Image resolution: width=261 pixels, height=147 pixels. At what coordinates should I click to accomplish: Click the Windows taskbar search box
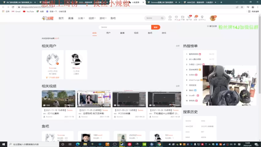coord(33,144)
